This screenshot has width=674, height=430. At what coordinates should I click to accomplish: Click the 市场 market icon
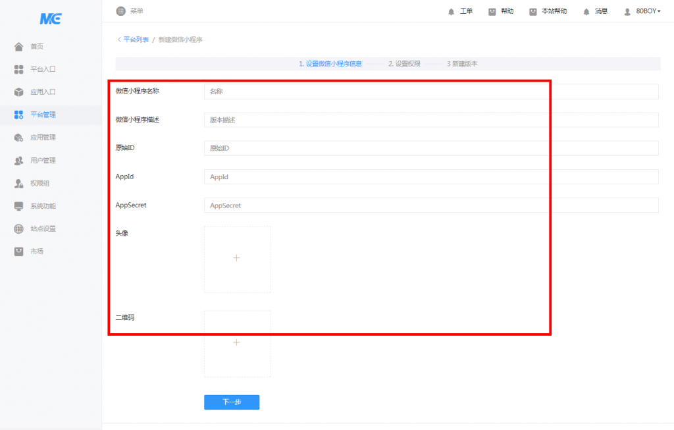[18, 252]
